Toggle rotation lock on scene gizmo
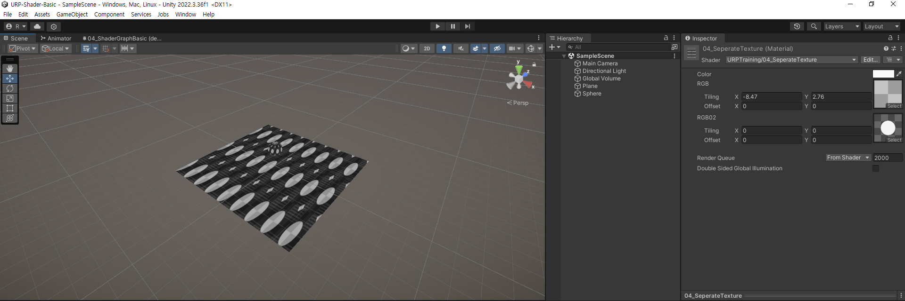Image resolution: width=905 pixels, height=301 pixels. click(534, 64)
